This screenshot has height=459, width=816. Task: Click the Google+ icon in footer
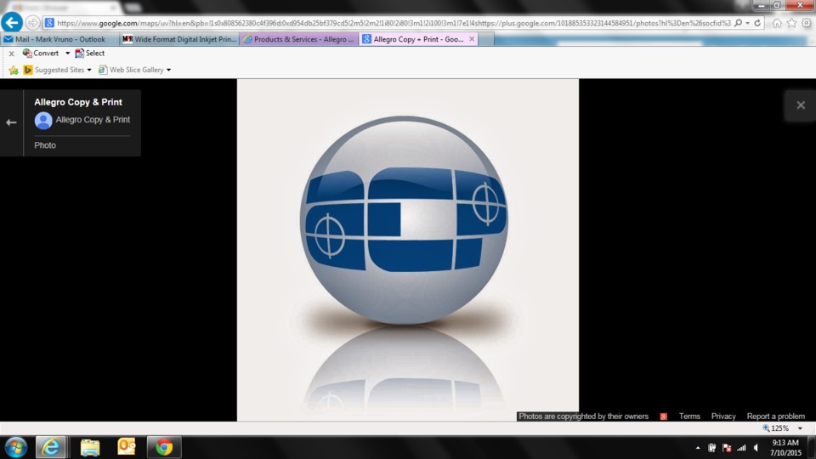[x=664, y=416]
